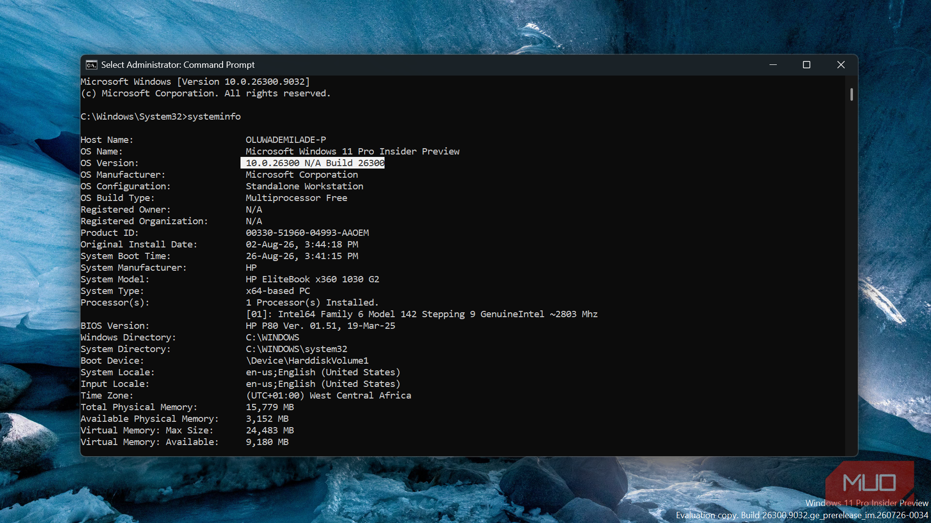Click the 'System Model:' label
The height and width of the screenshot is (523, 931).
point(115,279)
